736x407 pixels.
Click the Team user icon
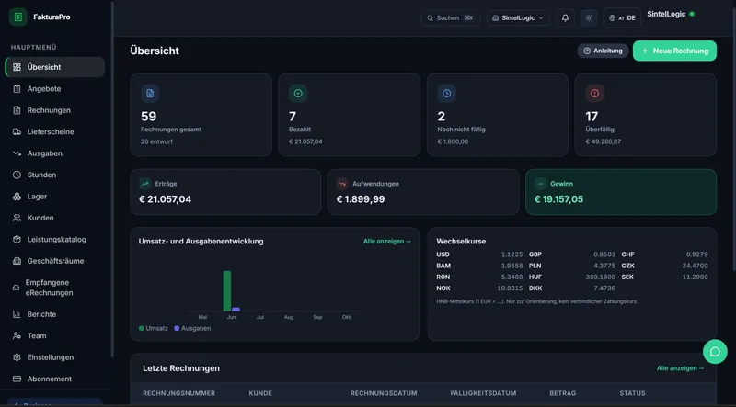coord(17,335)
